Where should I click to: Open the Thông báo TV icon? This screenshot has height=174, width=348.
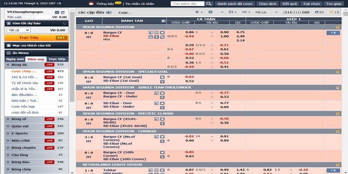(91, 3)
